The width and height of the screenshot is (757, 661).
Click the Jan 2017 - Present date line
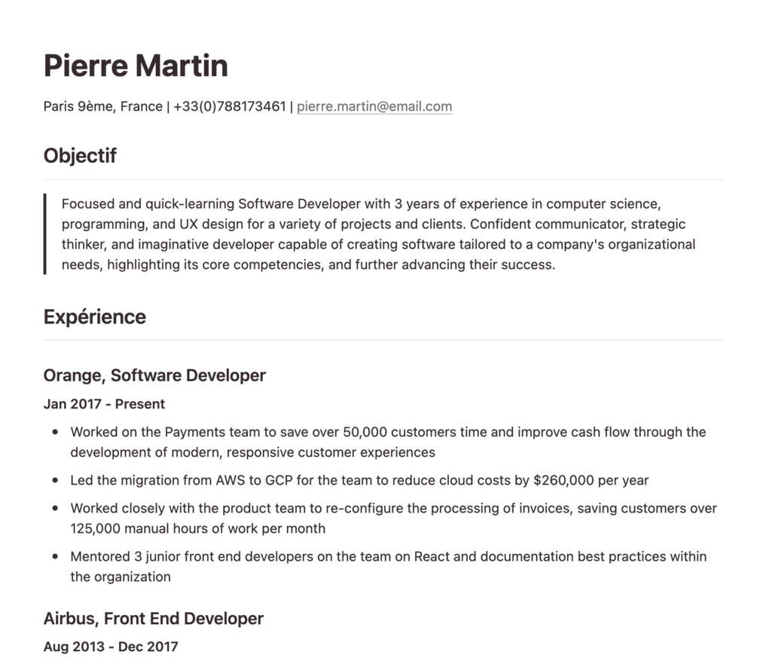pos(104,404)
